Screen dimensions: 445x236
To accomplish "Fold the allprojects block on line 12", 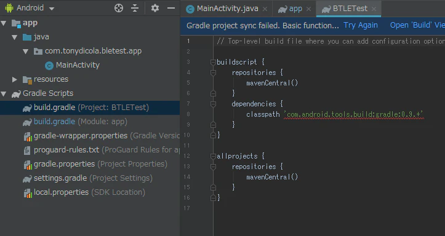I will pyautogui.click(x=213, y=156).
